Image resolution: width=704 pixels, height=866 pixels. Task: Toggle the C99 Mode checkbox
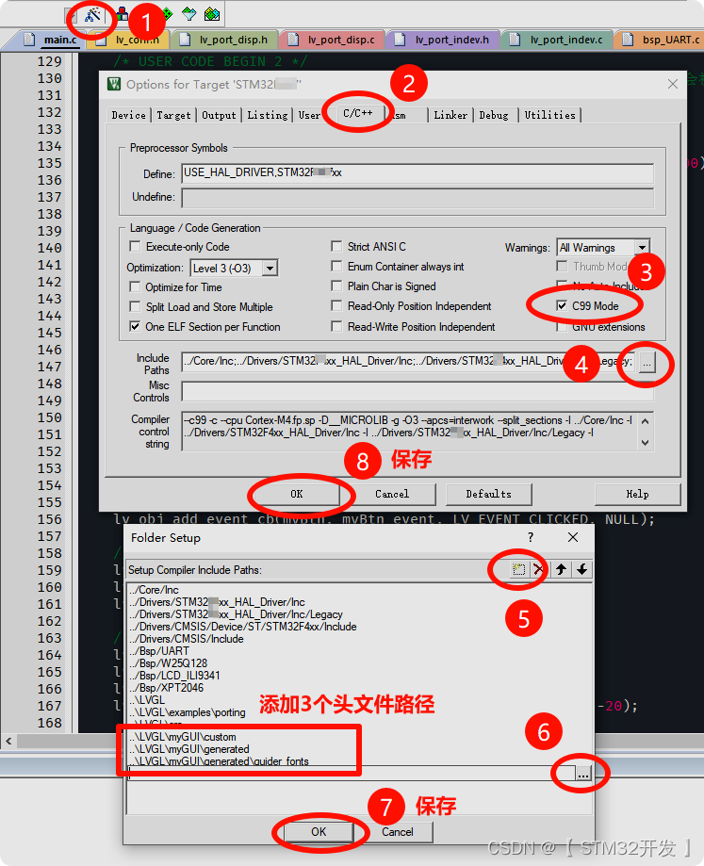[x=562, y=305]
